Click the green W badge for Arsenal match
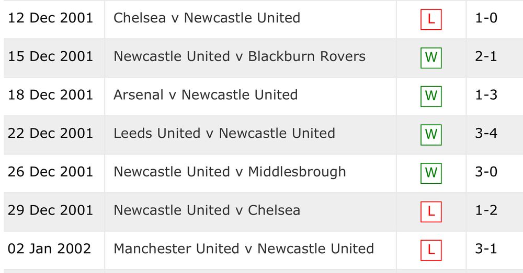 click(x=431, y=96)
